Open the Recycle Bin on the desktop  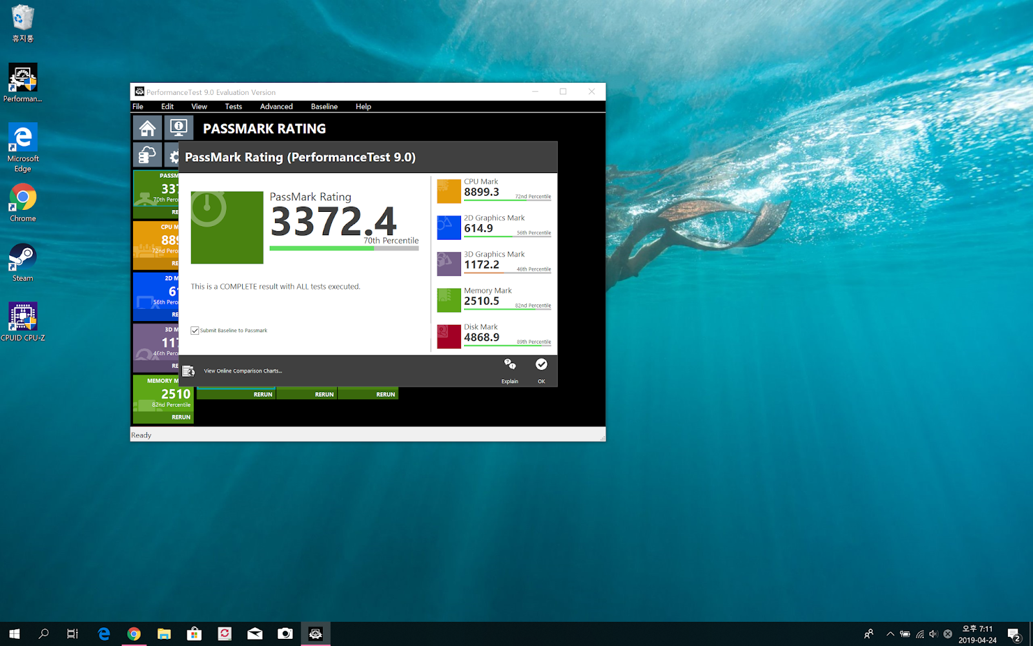23,23
